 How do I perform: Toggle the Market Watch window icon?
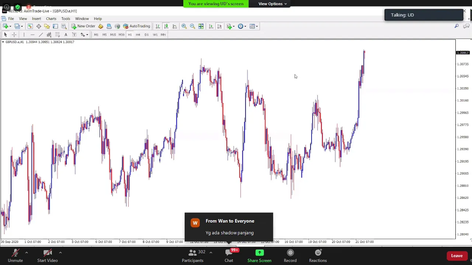click(x=30, y=26)
